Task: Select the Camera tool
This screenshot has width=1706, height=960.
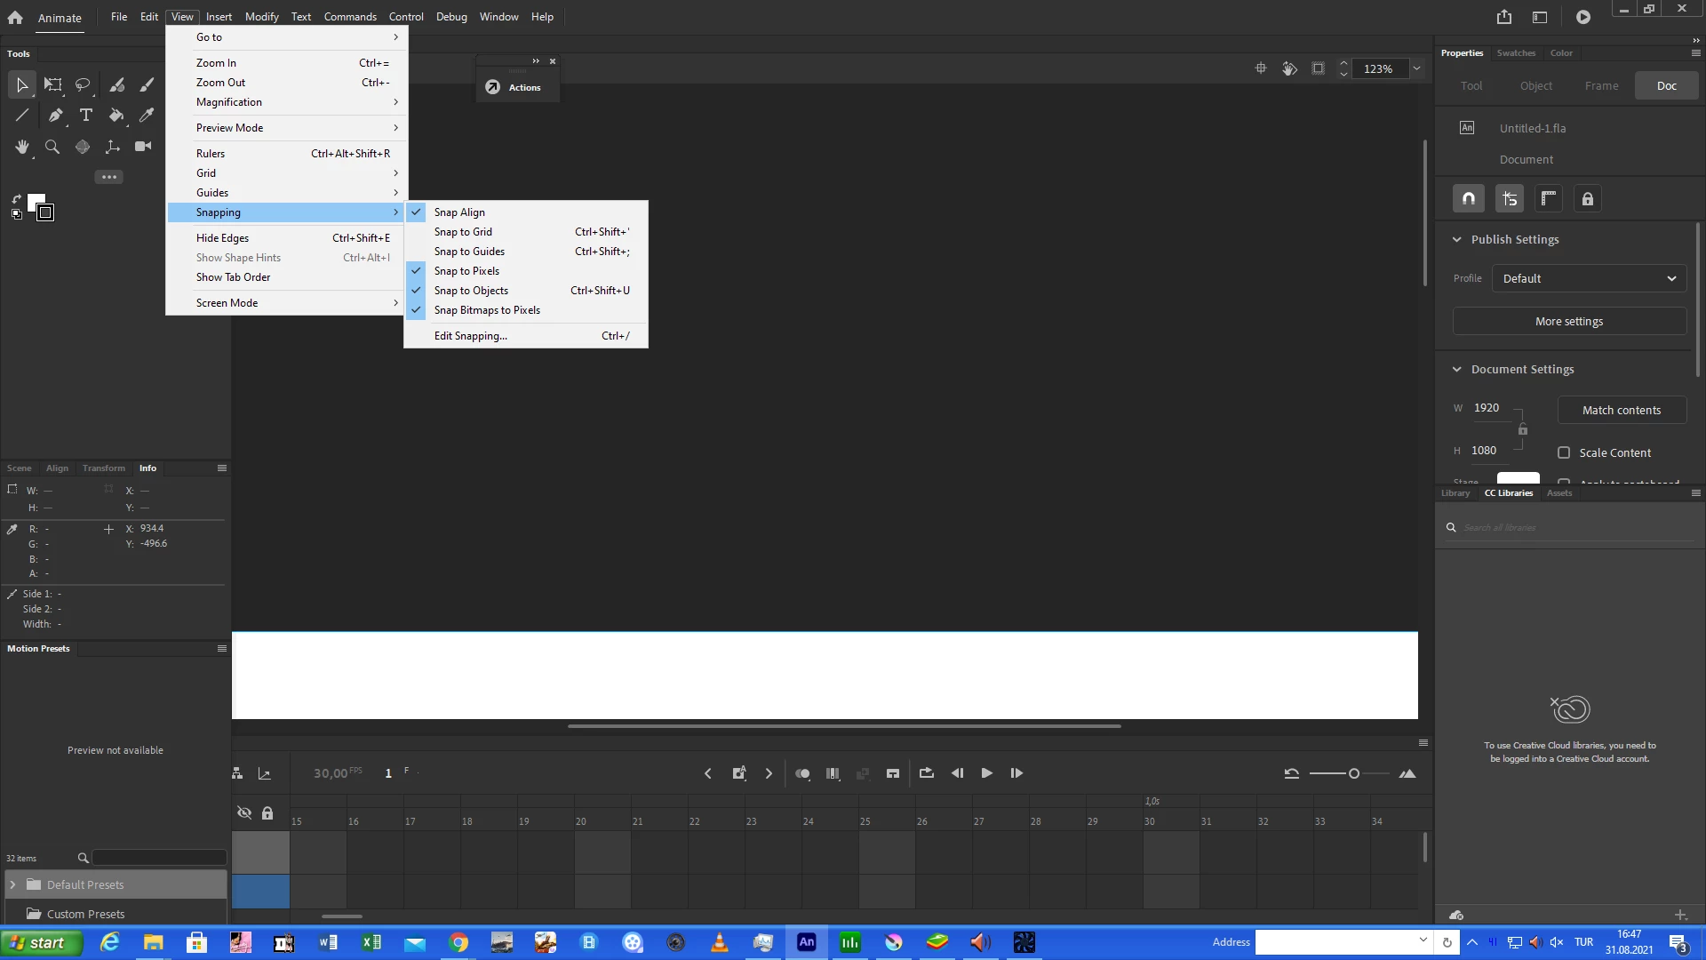Action: point(143,147)
